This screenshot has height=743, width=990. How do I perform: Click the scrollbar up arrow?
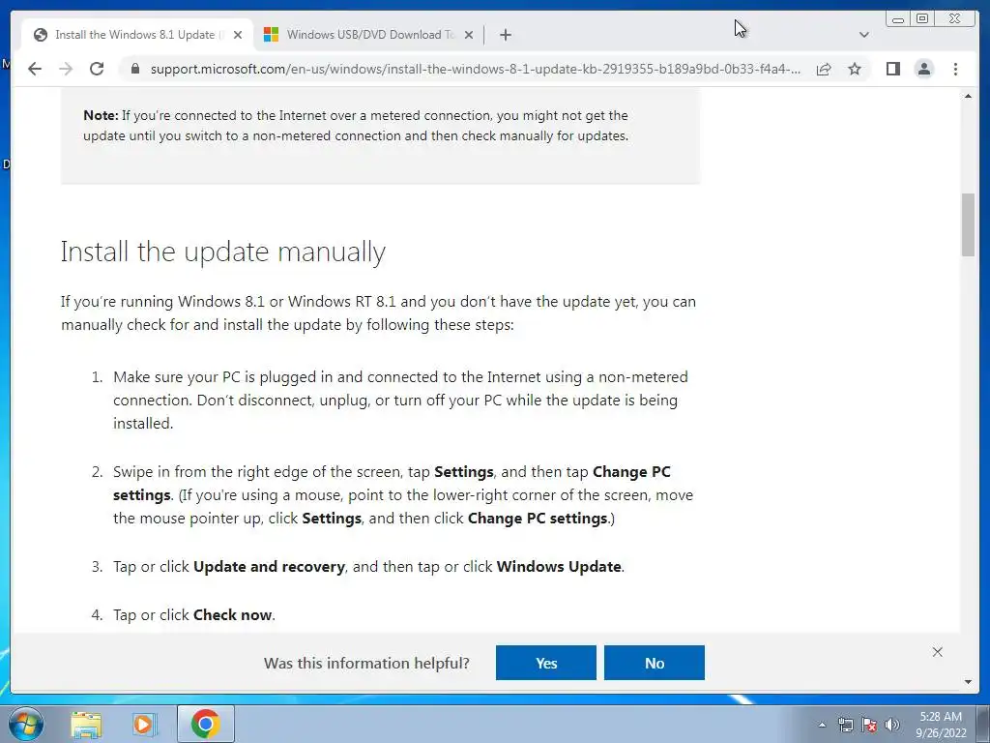(968, 96)
